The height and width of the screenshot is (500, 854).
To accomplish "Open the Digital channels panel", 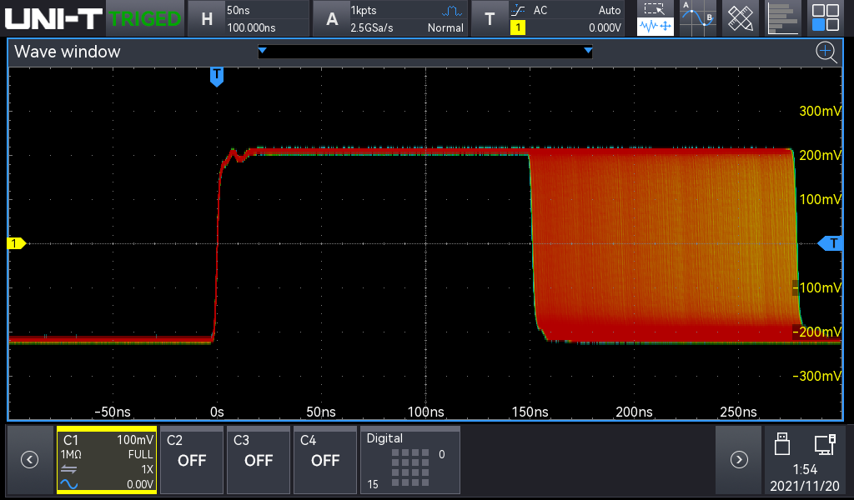I will pos(409,460).
